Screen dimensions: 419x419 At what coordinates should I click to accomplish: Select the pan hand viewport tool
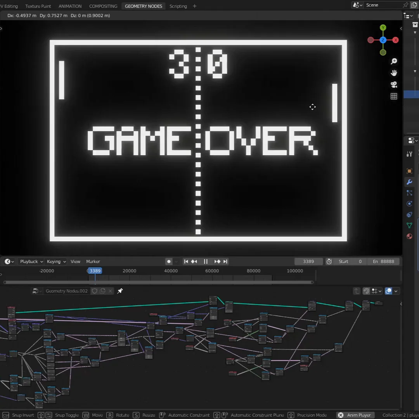pos(394,73)
